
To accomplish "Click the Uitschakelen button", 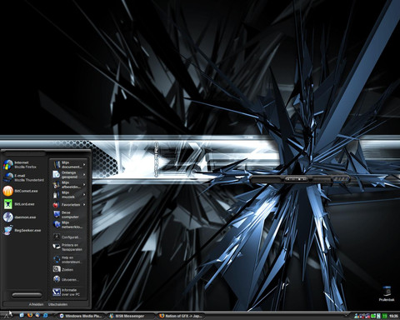I will [57, 304].
